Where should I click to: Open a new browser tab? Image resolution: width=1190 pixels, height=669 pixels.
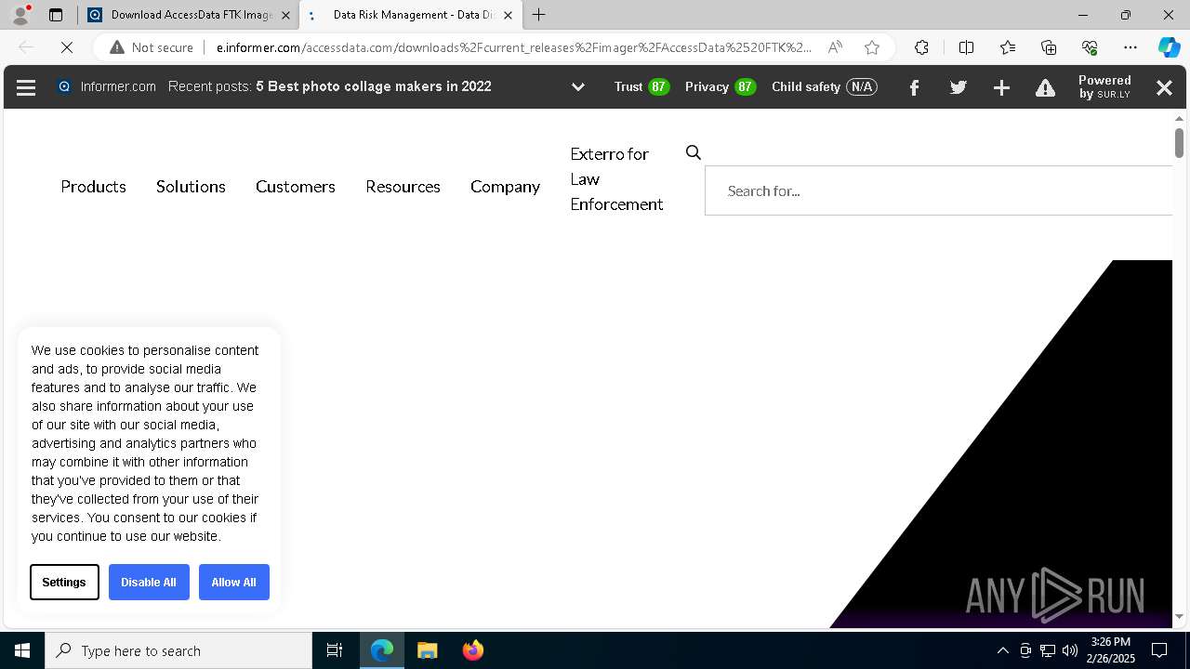click(x=538, y=15)
